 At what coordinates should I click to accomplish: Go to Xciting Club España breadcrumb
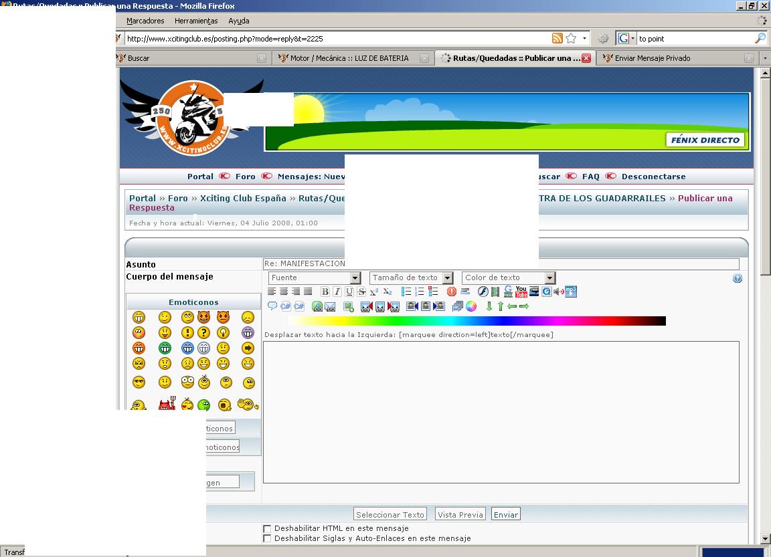click(243, 199)
